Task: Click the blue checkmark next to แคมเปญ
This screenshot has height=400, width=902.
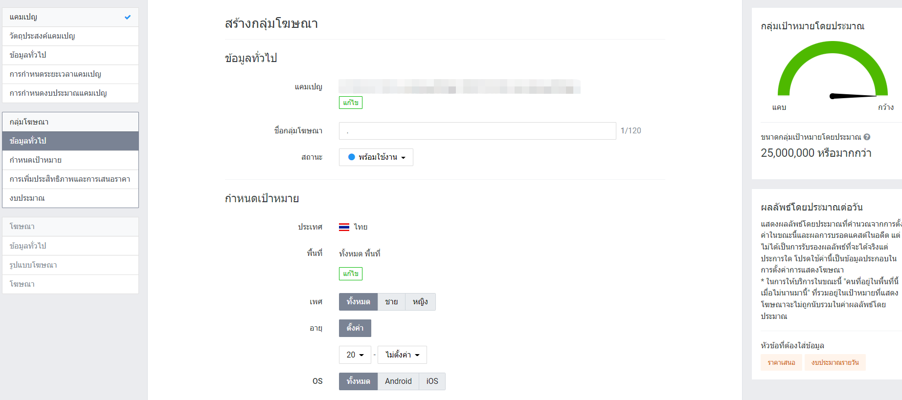Action: pos(128,17)
